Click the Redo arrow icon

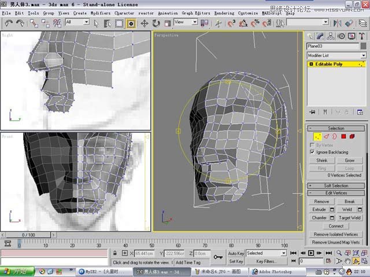[20, 23]
